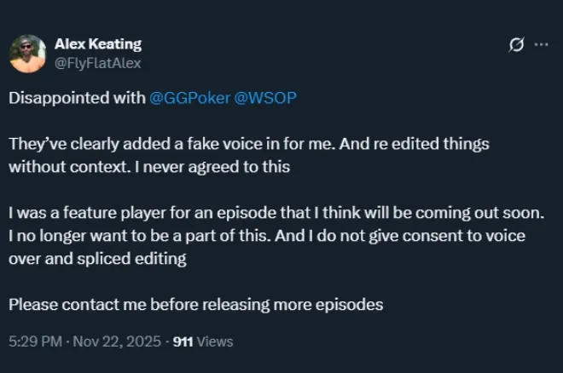Click the word "Views" in the footer

pos(214,341)
